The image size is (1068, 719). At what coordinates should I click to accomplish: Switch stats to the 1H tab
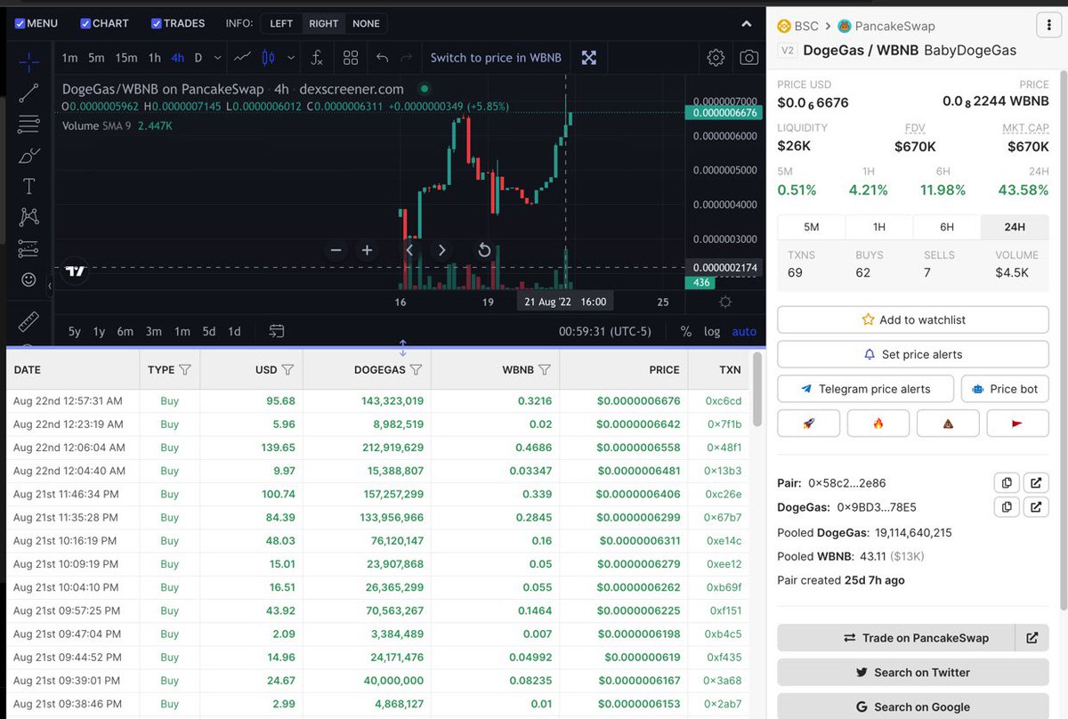(x=878, y=227)
